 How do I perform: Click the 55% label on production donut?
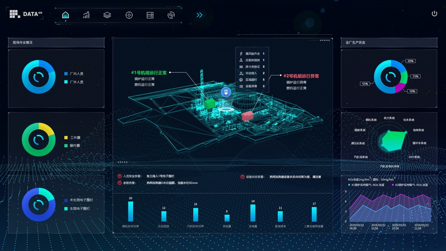pyautogui.click(x=365, y=84)
